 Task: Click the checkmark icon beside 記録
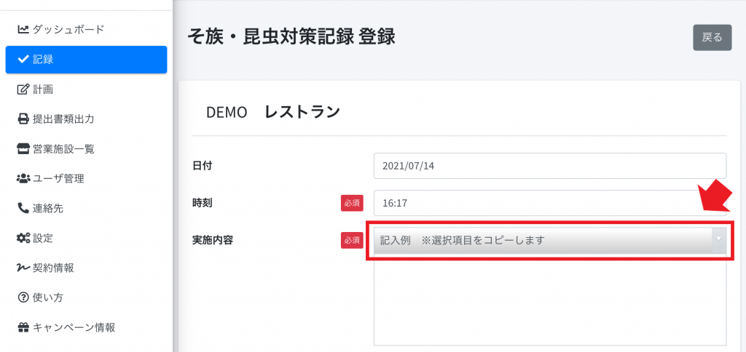coord(23,60)
